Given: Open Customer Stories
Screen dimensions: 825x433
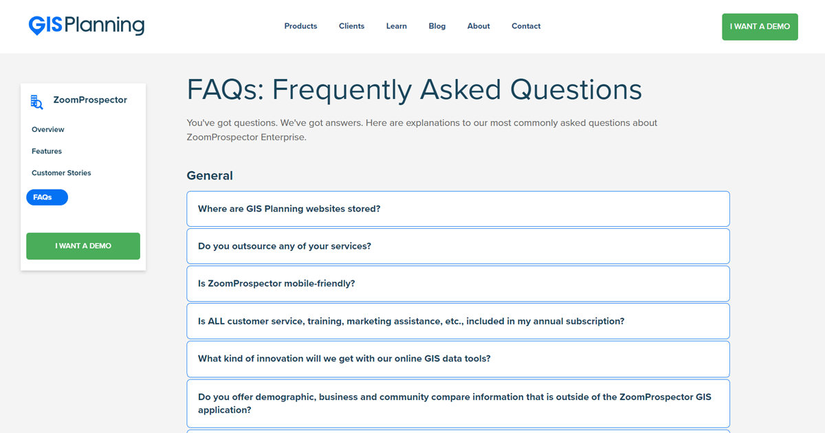Looking at the screenshot, I should point(61,173).
